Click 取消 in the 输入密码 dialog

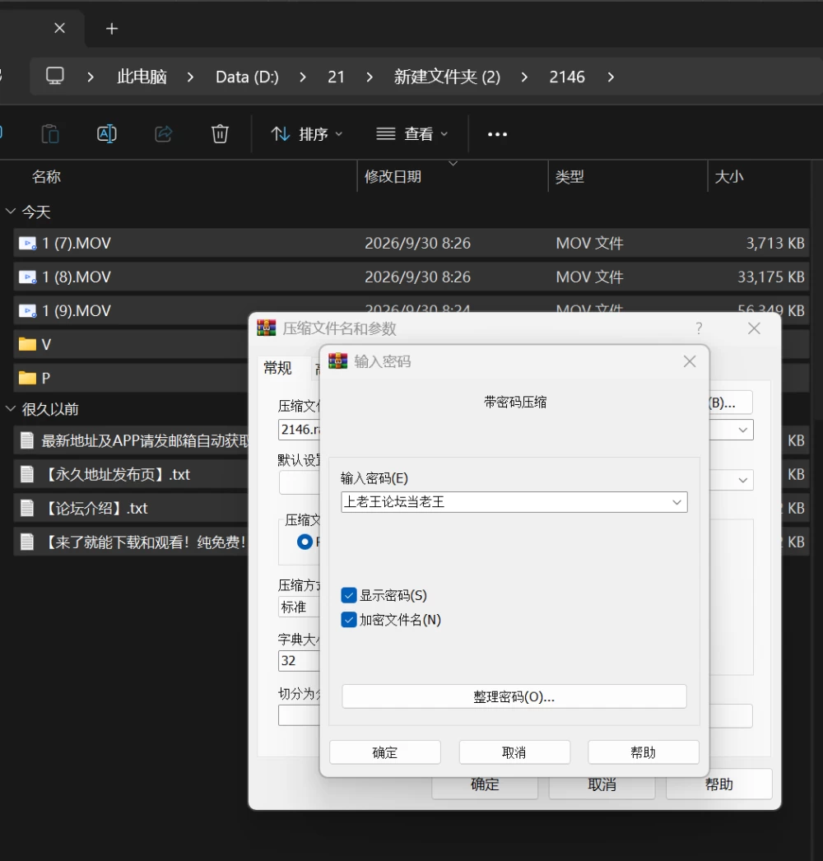(514, 752)
